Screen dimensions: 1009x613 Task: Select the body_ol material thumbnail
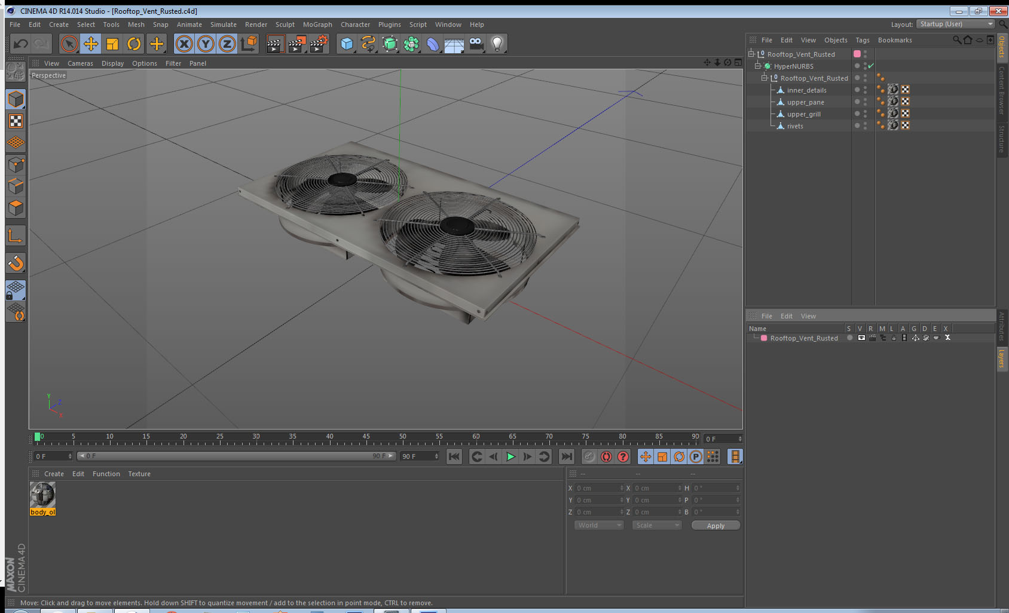point(42,495)
